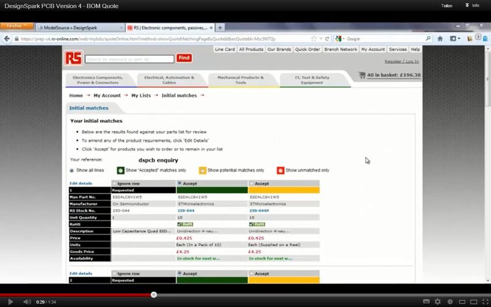491x307 pixels.
Task: Close the RS Electronic components tab
Action: [x=211, y=28]
